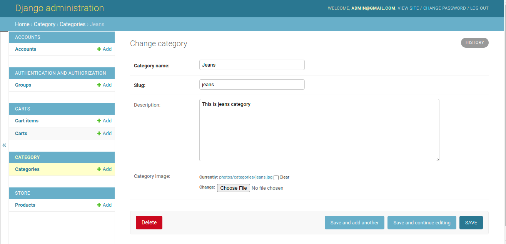Click Save and continue editing
506x244 pixels.
point(422,223)
